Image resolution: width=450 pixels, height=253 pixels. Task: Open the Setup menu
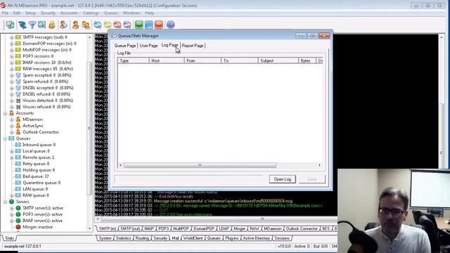pos(30,13)
